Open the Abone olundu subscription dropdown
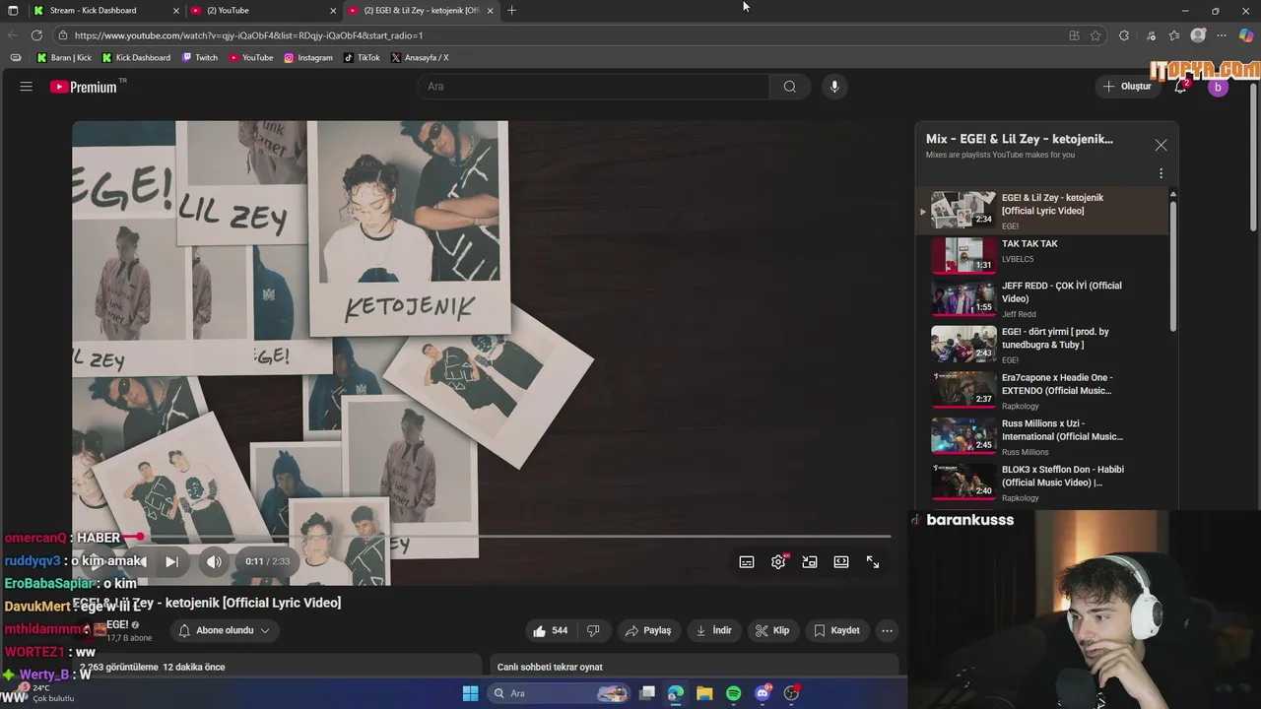 [224, 630]
